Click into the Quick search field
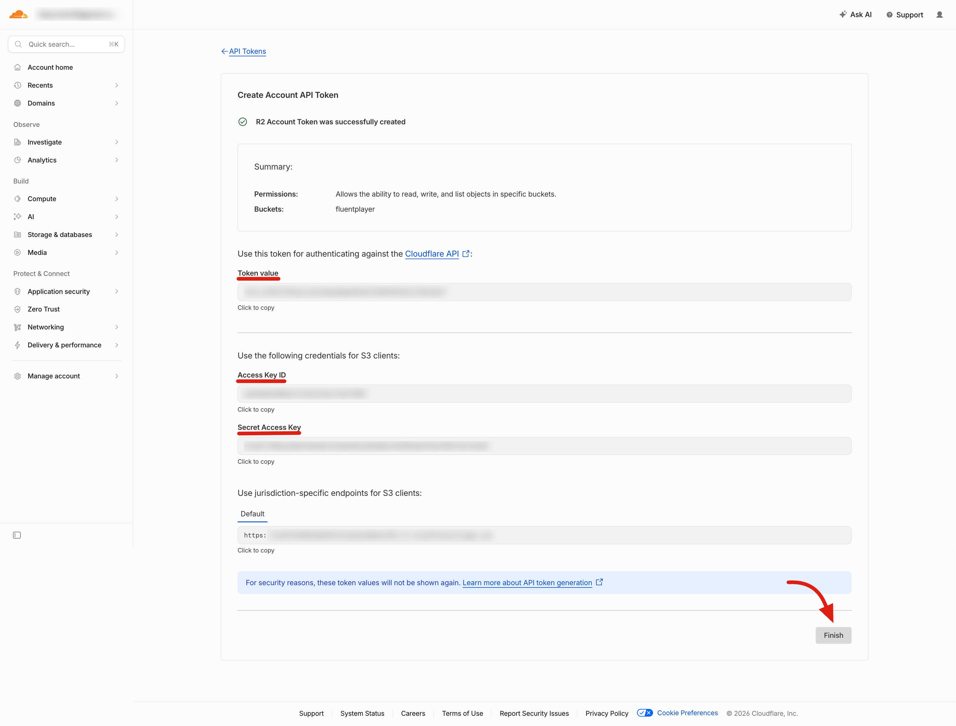 [x=67, y=44]
